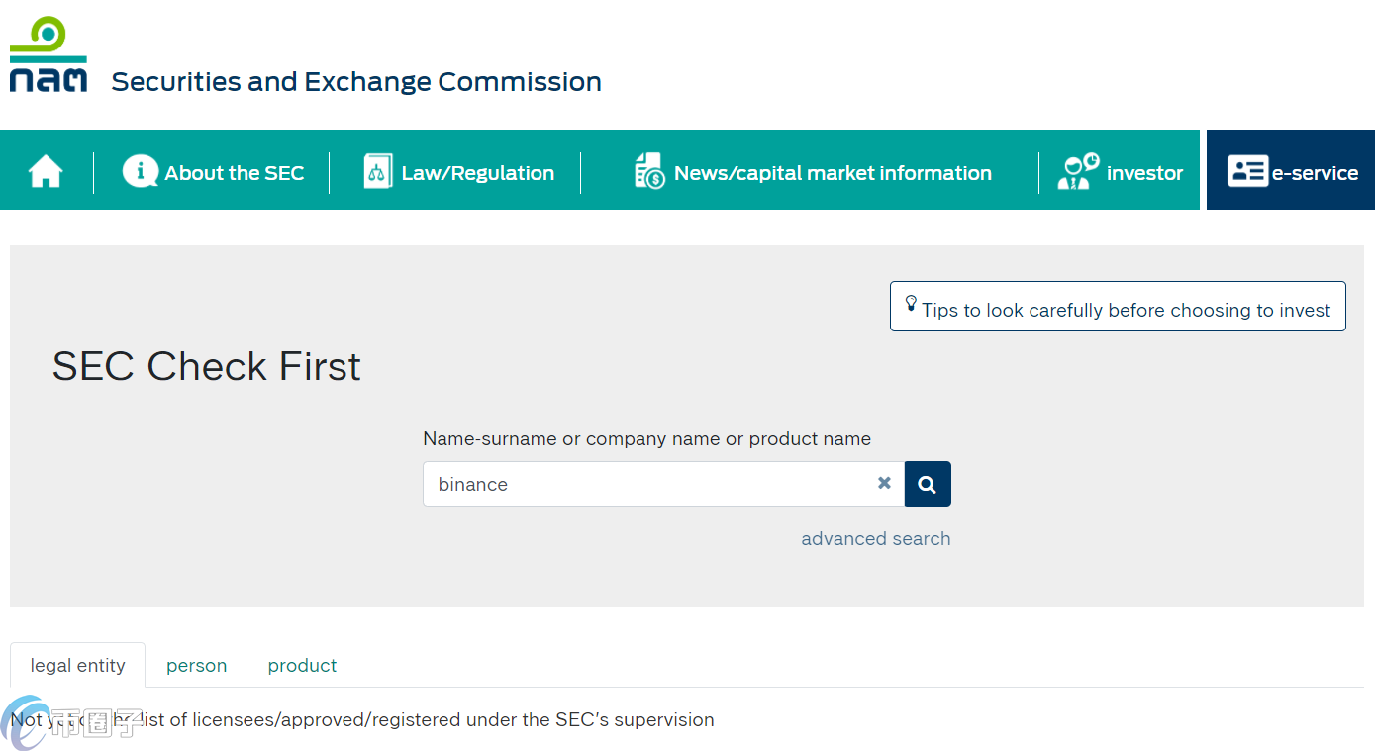Click the lightbulb icon in tips button
The width and height of the screenshot is (1375, 751).
911,304
